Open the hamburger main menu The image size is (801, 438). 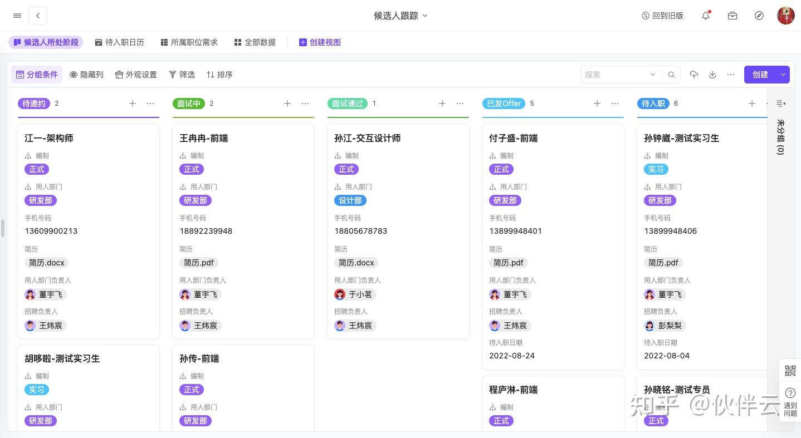click(x=17, y=16)
